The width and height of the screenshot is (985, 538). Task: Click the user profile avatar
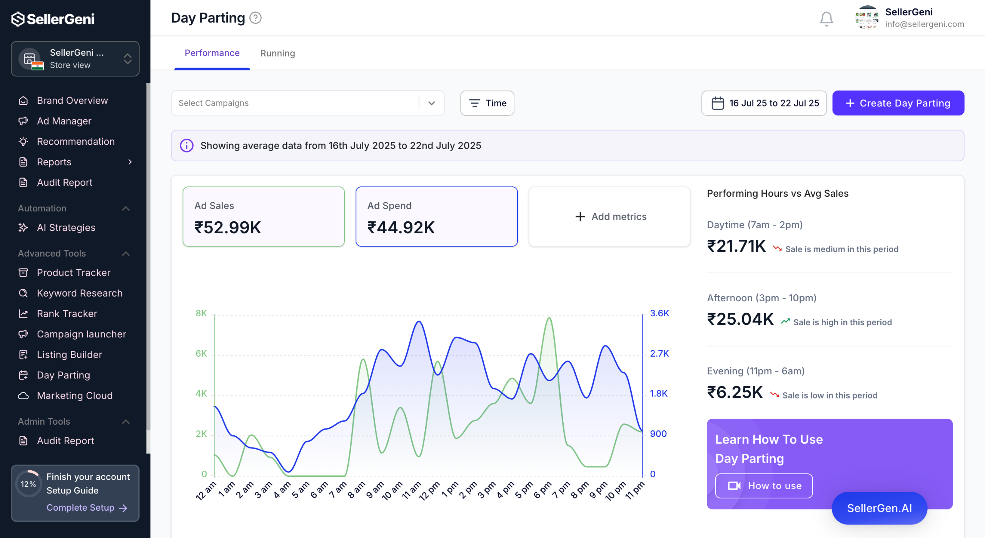tap(867, 18)
